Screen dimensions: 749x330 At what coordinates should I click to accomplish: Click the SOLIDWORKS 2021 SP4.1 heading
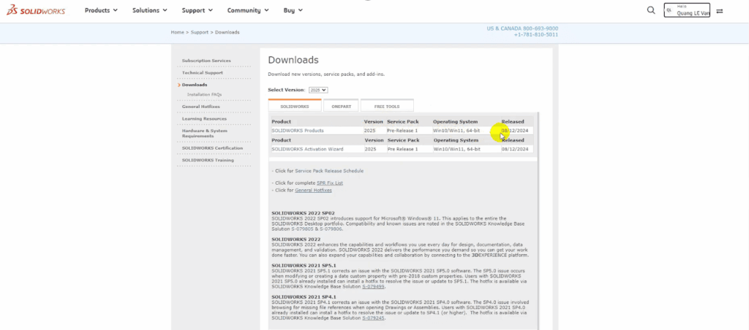[x=304, y=296]
